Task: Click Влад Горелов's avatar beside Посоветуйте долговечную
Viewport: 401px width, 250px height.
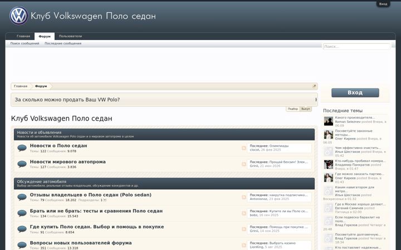Action: pyautogui.click(x=329, y=238)
